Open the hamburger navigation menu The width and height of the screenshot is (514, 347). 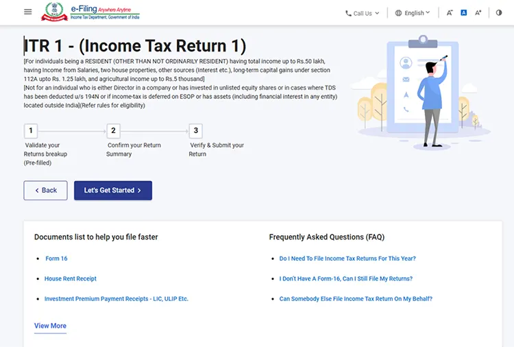(x=28, y=12)
